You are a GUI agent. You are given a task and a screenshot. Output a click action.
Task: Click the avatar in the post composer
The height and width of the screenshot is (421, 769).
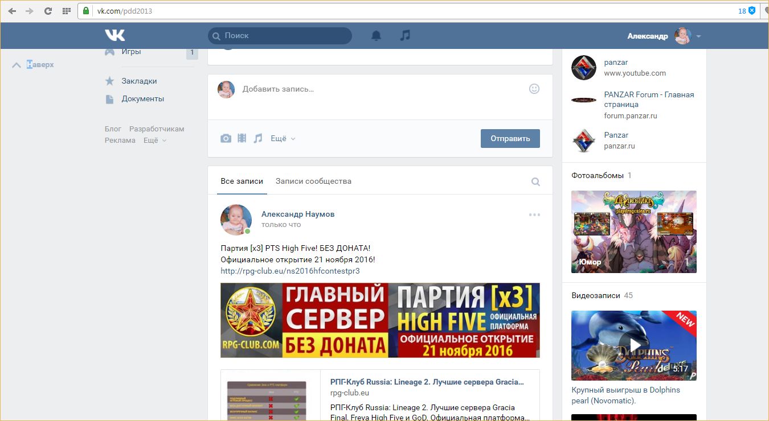226,89
